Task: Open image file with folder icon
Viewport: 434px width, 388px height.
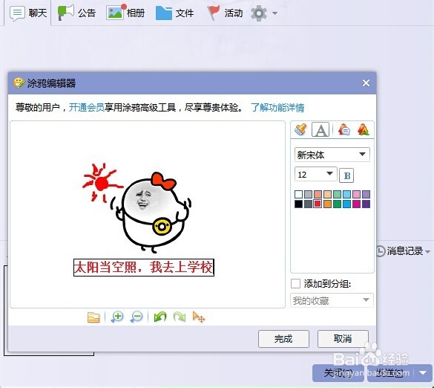Action: coord(93,317)
